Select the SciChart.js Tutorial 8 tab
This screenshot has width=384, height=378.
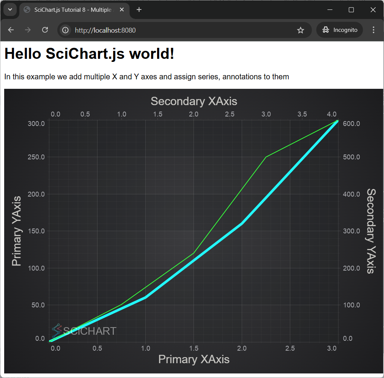tap(72, 10)
